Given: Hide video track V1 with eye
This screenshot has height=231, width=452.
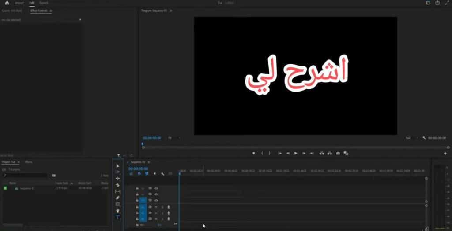Looking at the screenshot, I should (156, 200).
